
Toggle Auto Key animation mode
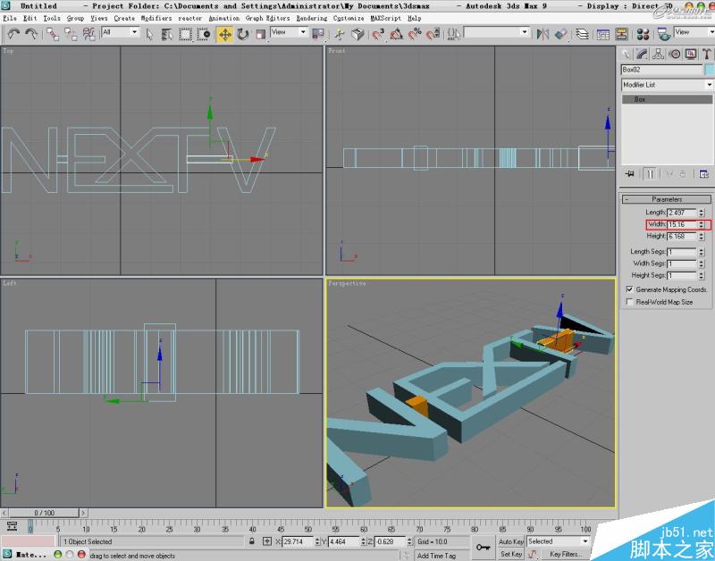point(509,541)
